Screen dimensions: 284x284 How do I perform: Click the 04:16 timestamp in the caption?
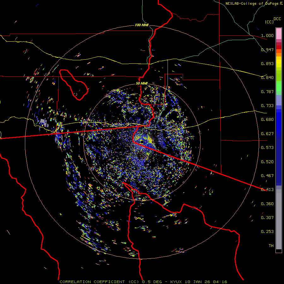point(220,282)
